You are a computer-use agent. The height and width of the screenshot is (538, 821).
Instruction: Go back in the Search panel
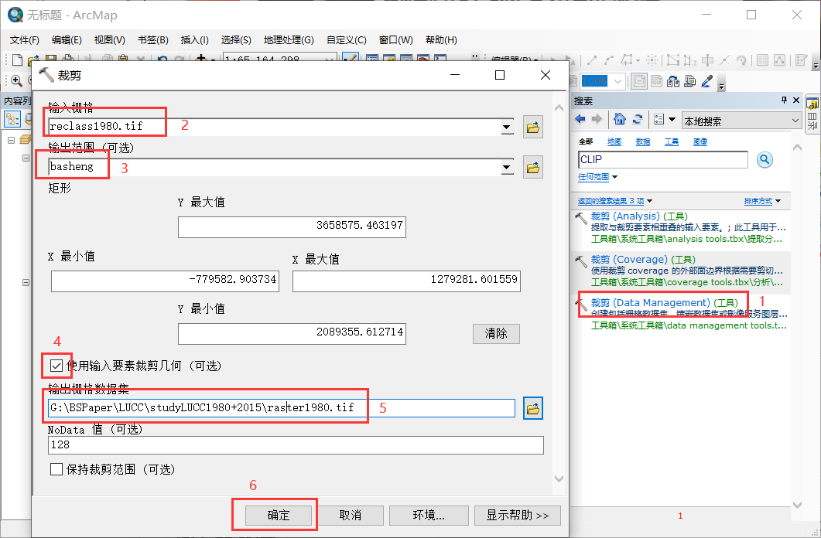[580, 119]
